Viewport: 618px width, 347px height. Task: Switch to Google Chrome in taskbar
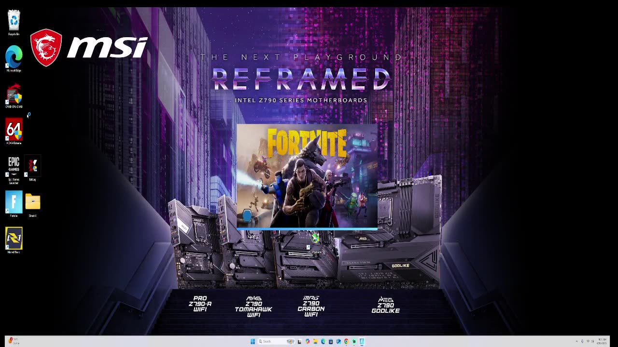346,341
